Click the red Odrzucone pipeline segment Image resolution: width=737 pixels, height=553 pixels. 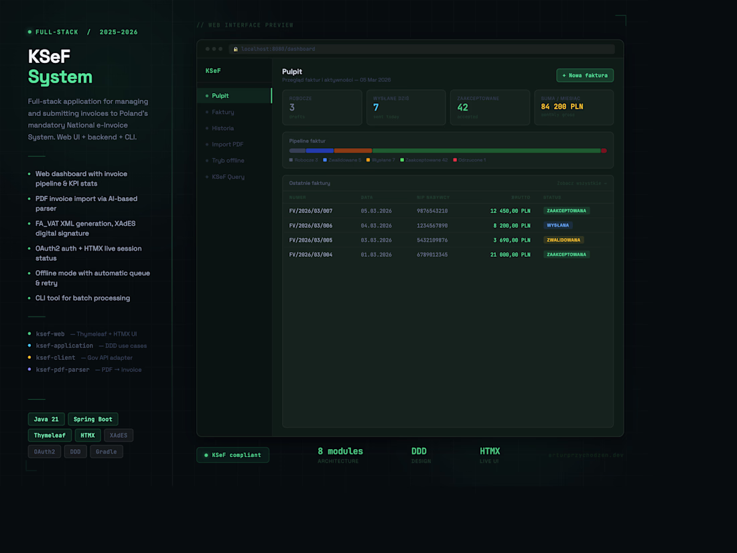(604, 150)
